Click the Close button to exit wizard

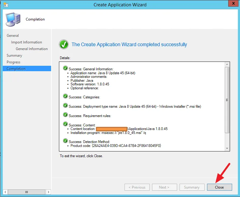(x=219, y=187)
